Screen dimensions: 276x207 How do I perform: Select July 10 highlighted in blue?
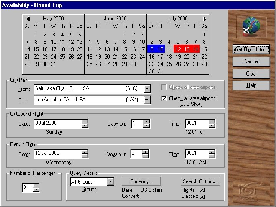161,49
